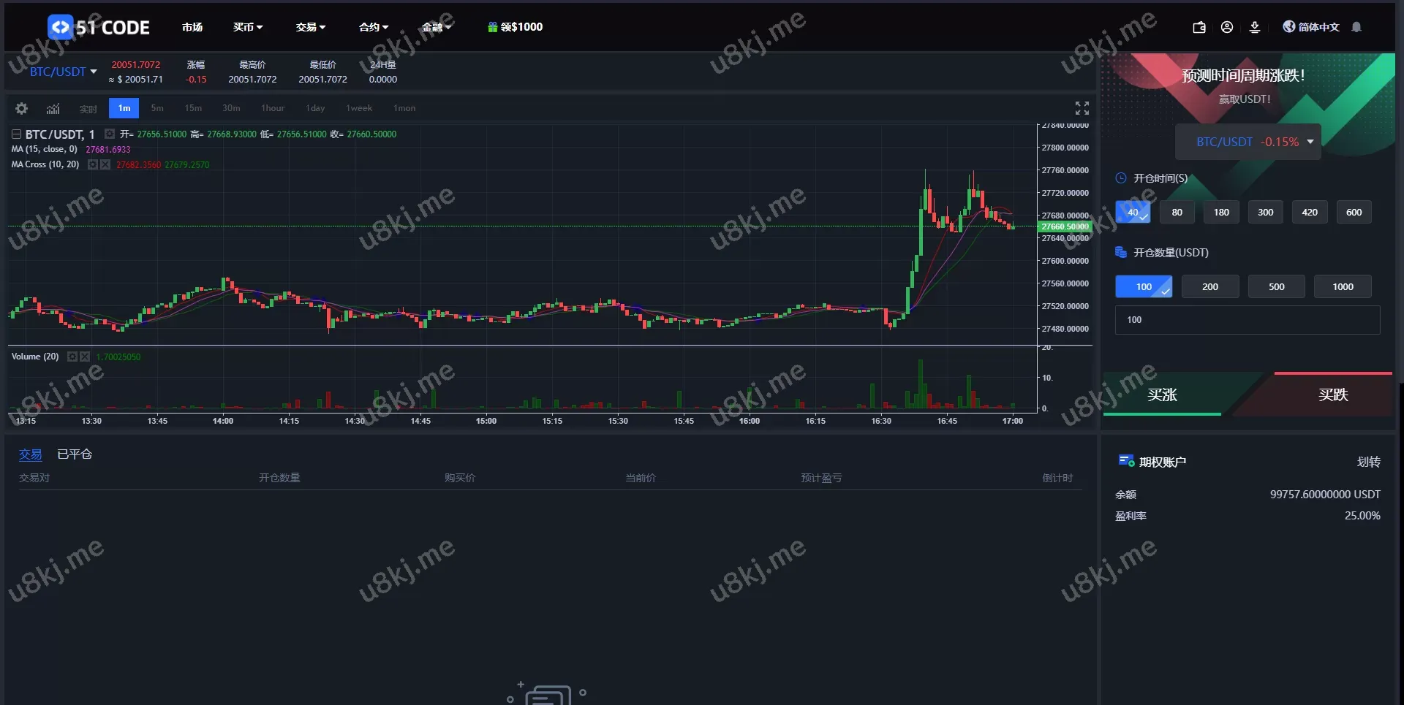The height and width of the screenshot is (705, 1404).
Task: Select 80 seconds opening time
Action: (1177, 213)
